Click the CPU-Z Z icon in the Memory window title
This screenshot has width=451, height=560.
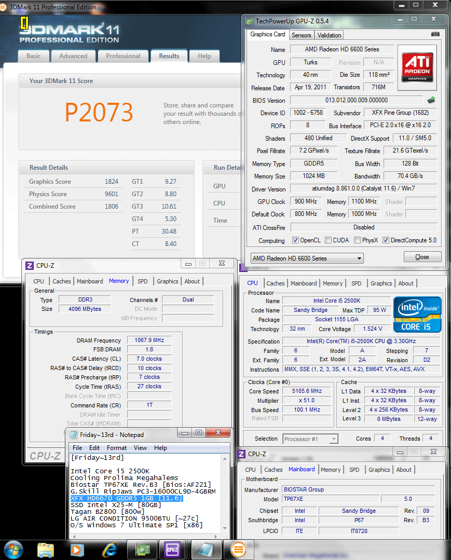[29, 265]
